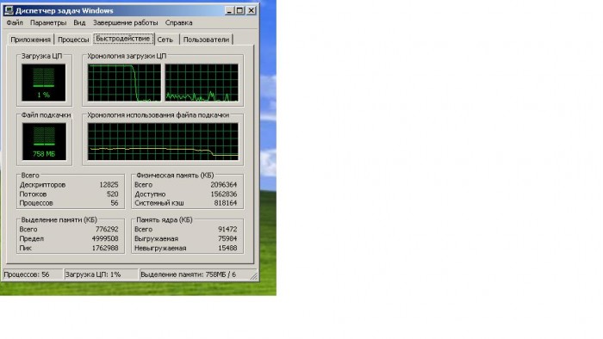Open the Справка menu

pos(179,22)
